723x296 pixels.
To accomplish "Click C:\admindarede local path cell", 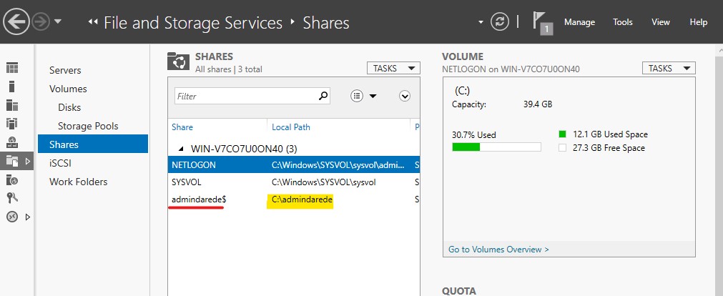I will point(302,200).
